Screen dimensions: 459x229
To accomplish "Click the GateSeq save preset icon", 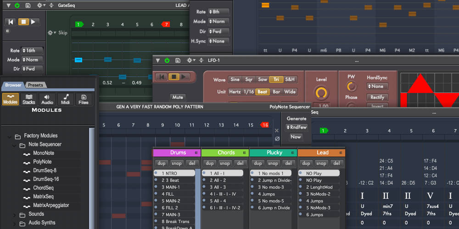I will pos(28,5).
